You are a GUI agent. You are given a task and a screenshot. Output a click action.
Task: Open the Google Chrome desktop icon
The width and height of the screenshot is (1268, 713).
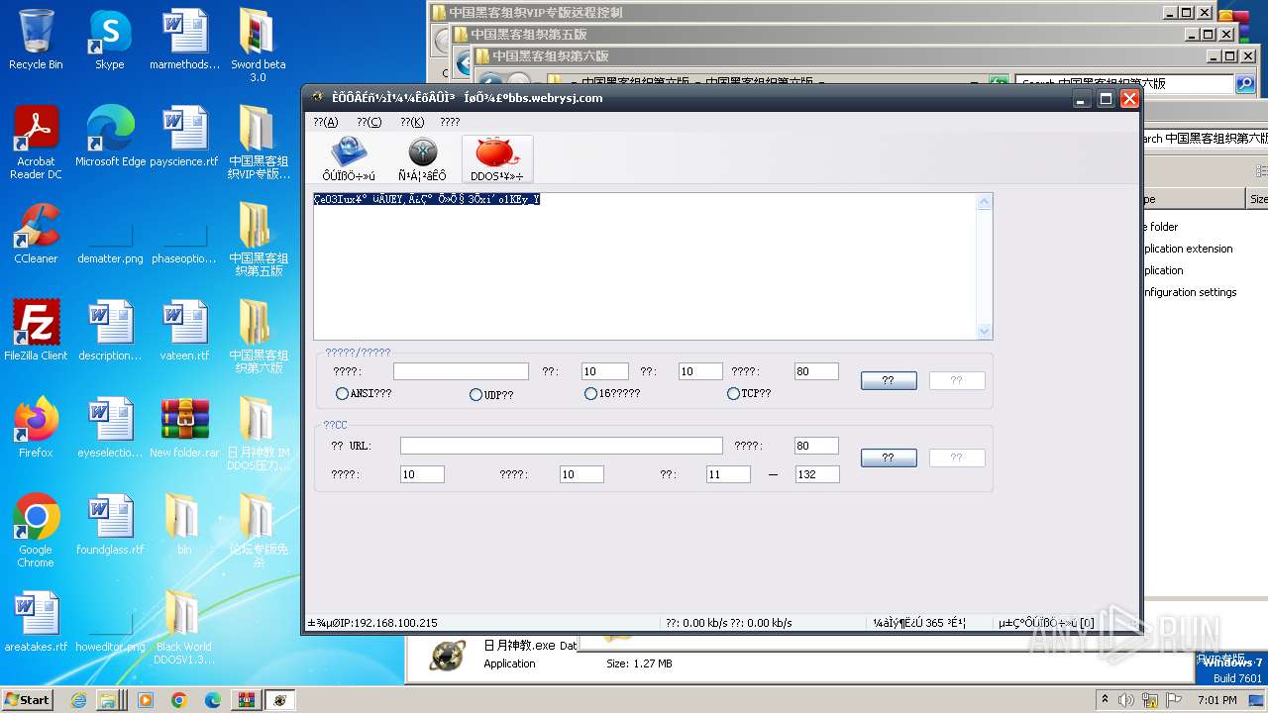tap(36, 532)
